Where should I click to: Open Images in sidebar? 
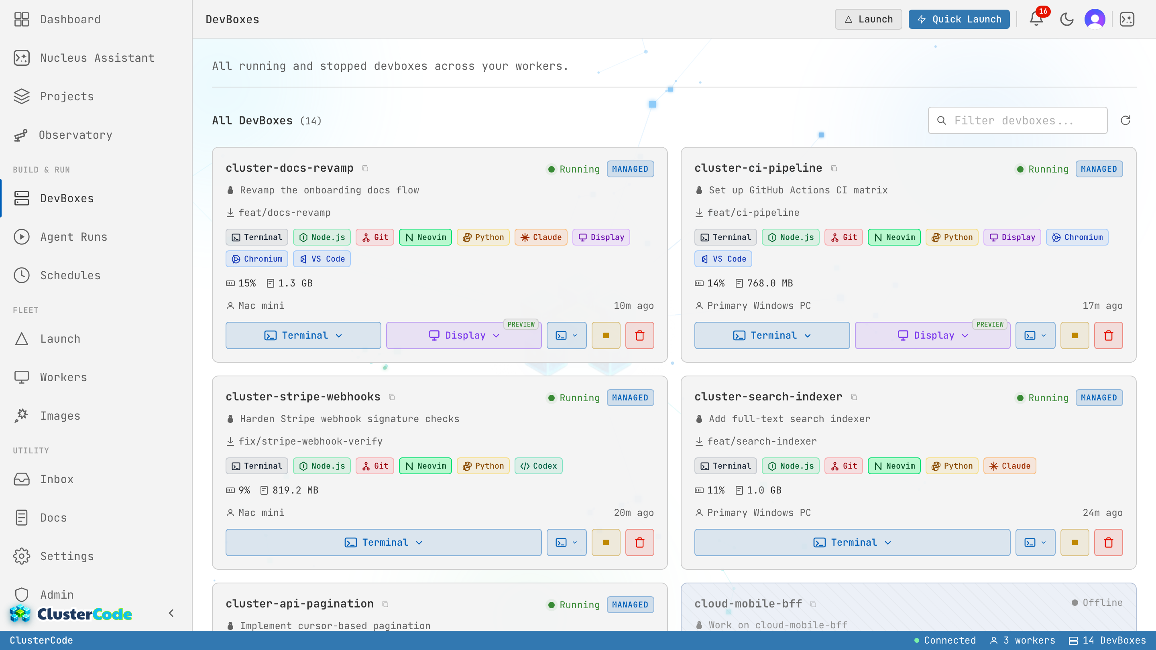point(96,416)
